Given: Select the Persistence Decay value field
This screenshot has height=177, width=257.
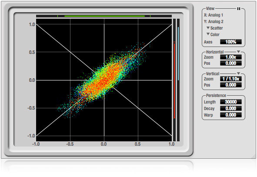Looking at the screenshot, I should click(x=231, y=108).
